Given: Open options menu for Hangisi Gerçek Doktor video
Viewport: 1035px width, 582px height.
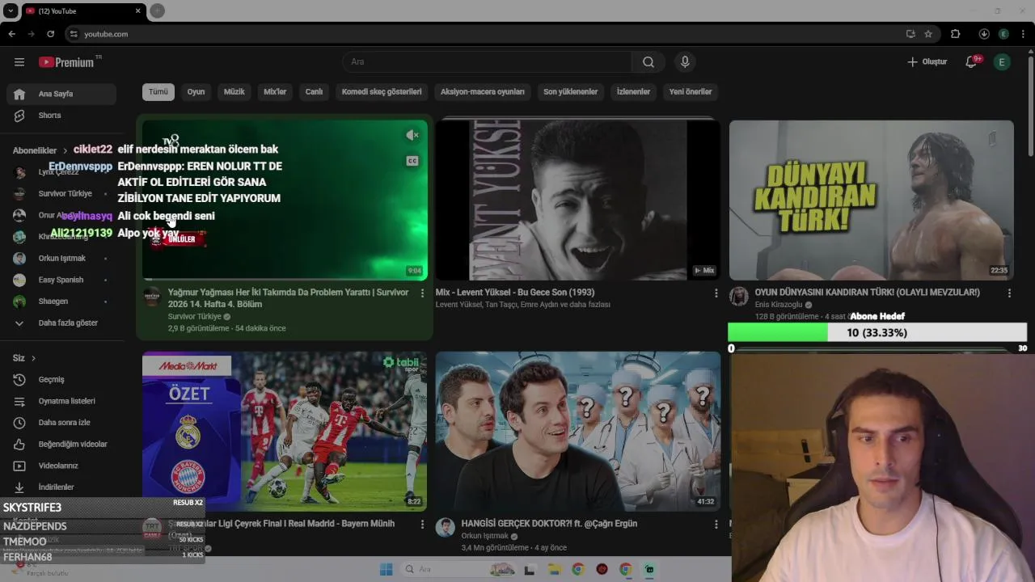Looking at the screenshot, I should [x=716, y=525].
